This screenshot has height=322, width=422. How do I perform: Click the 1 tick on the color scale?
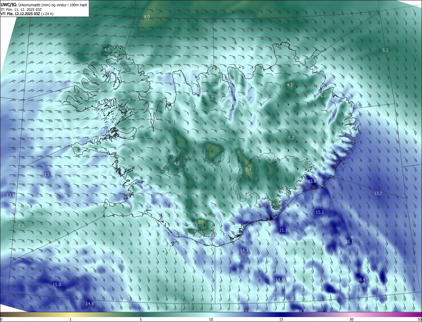(71, 319)
